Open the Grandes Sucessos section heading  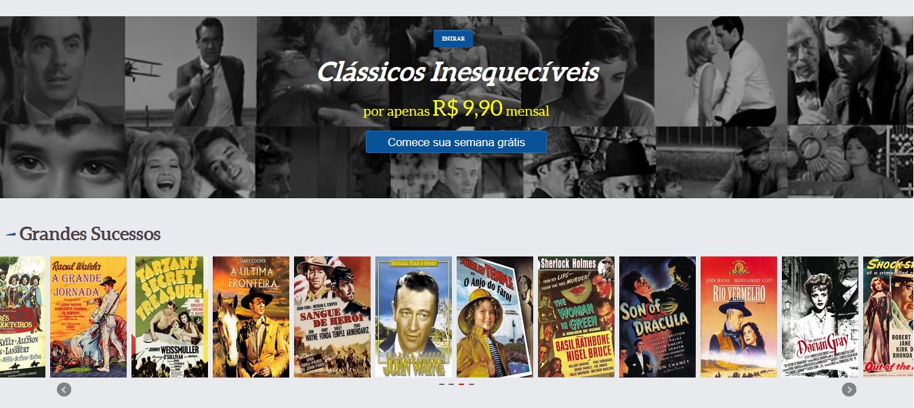pos(90,234)
